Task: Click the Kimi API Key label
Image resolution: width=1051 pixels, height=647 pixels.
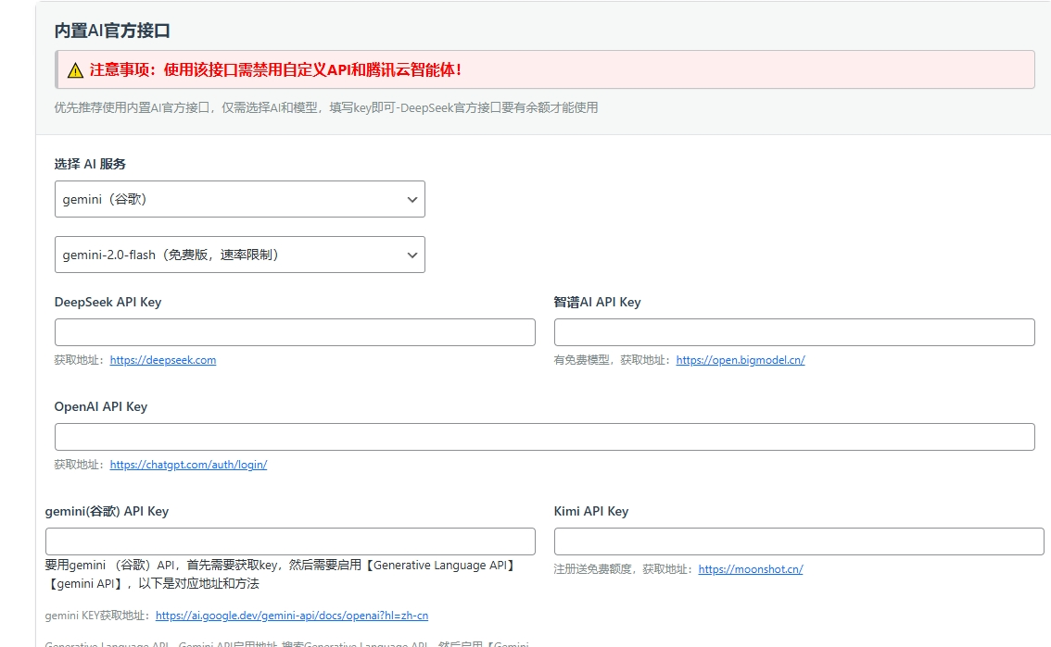Action: [591, 511]
